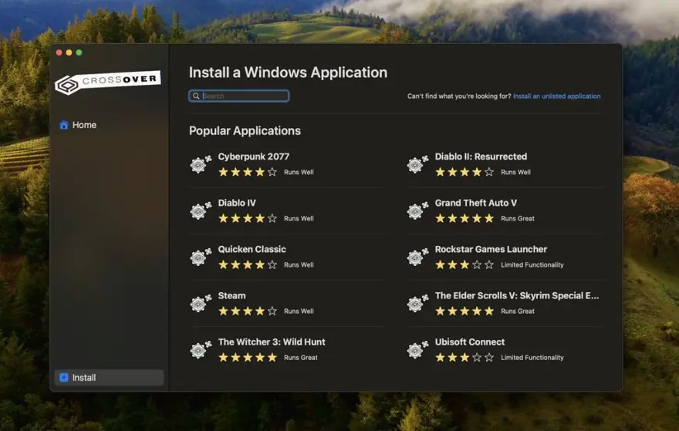Click the blue Install plus icon
This screenshot has height=431, width=679.
[x=64, y=377]
